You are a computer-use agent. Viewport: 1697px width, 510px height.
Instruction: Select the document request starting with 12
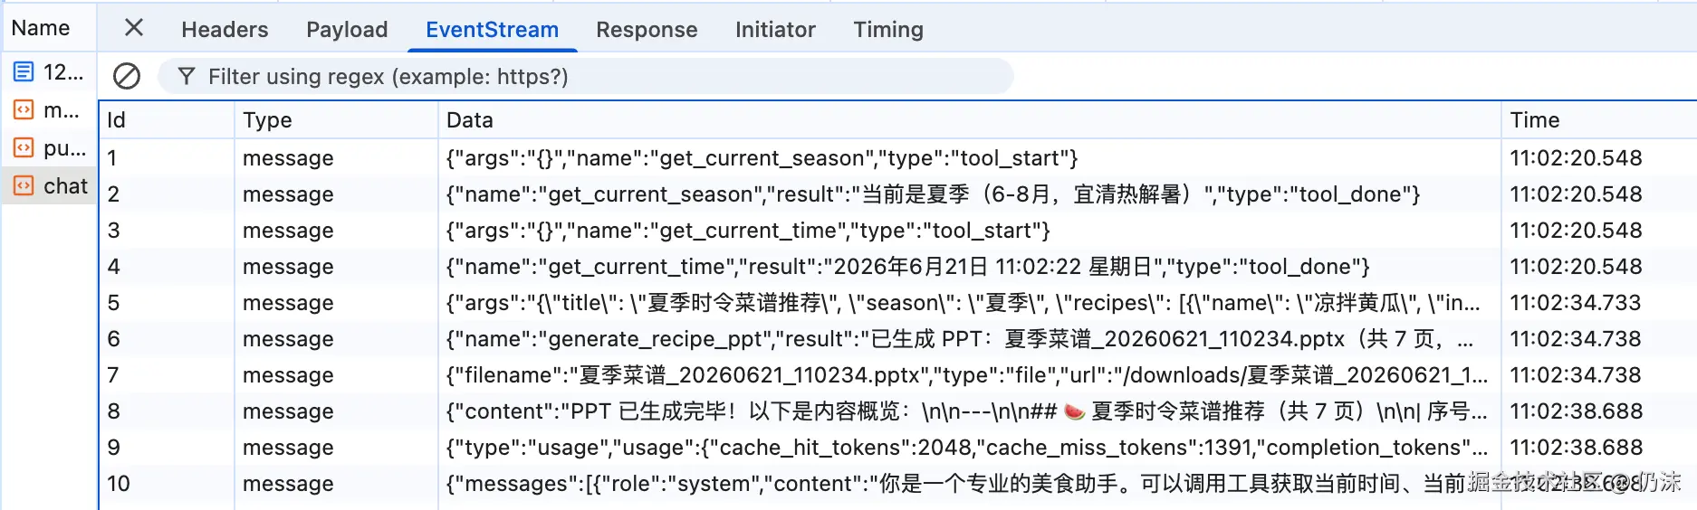click(50, 71)
